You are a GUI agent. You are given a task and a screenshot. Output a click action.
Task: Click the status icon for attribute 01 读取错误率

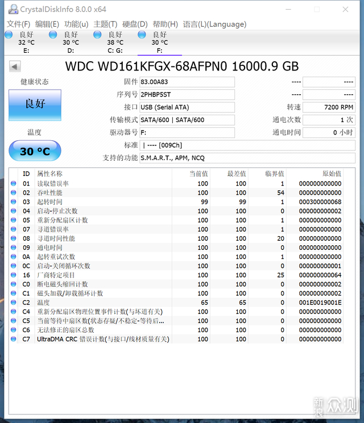(x=14, y=183)
